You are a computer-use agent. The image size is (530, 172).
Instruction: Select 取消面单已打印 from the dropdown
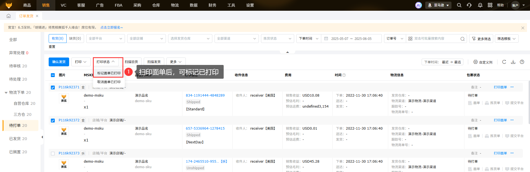(109, 82)
